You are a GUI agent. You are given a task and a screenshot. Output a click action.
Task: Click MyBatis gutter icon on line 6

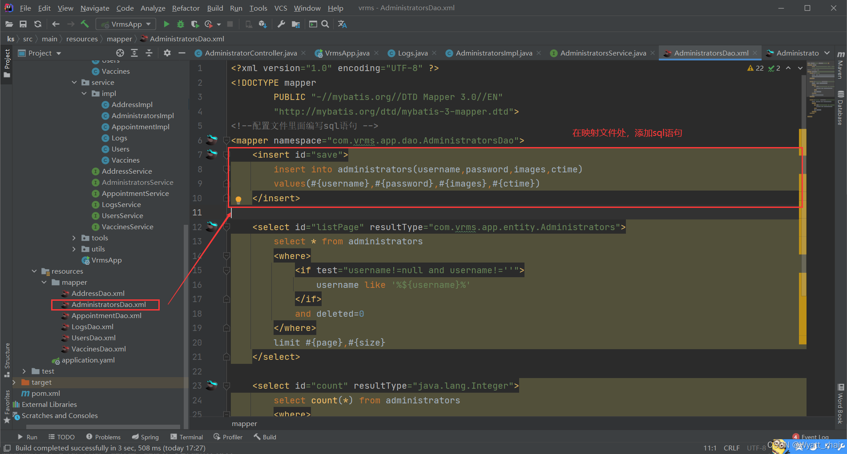(212, 140)
